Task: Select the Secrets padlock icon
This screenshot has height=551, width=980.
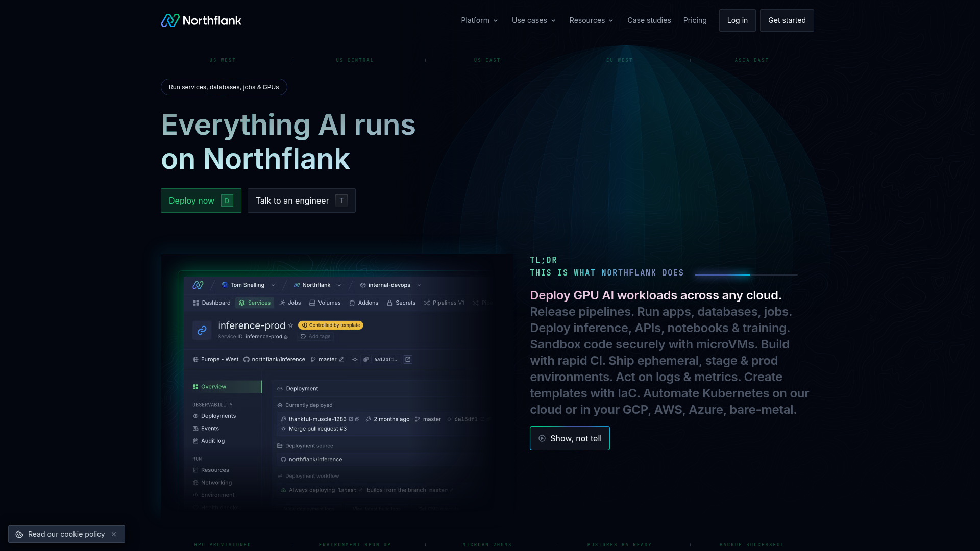Action: 389,303
